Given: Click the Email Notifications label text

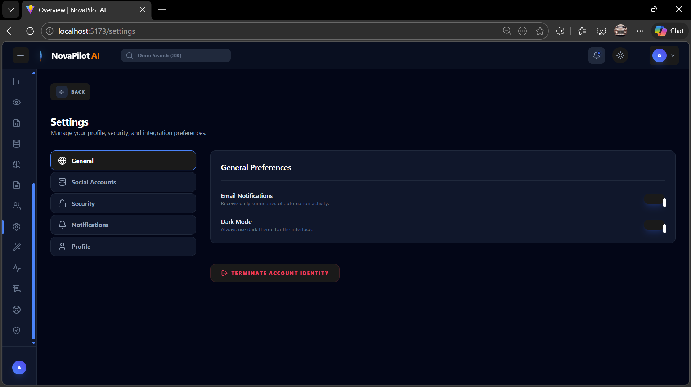Looking at the screenshot, I should pos(247,195).
